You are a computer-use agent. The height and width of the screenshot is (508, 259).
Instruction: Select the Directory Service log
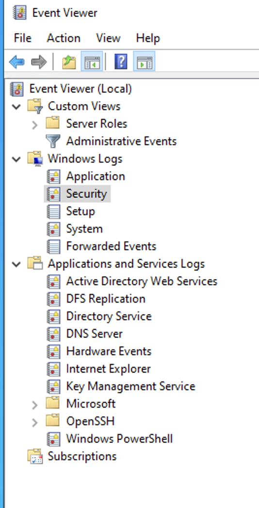coord(109,316)
